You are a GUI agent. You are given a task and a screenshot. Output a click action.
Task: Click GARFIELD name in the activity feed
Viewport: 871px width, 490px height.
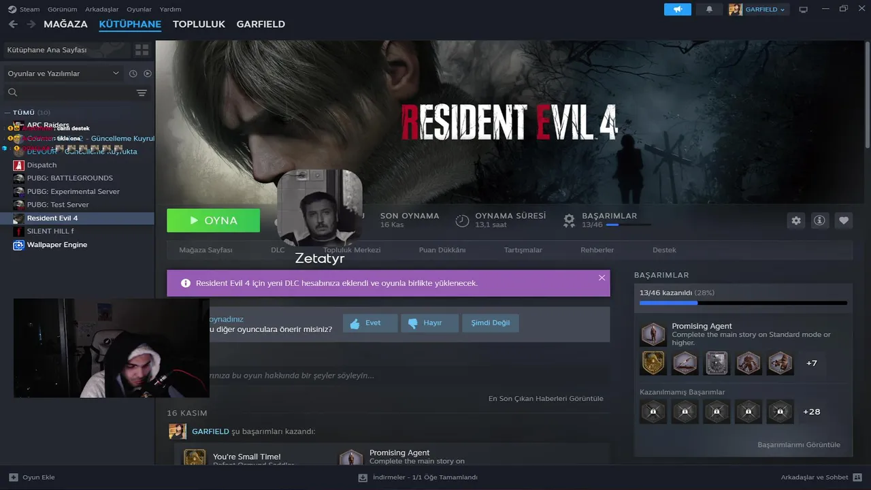click(x=210, y=431)
